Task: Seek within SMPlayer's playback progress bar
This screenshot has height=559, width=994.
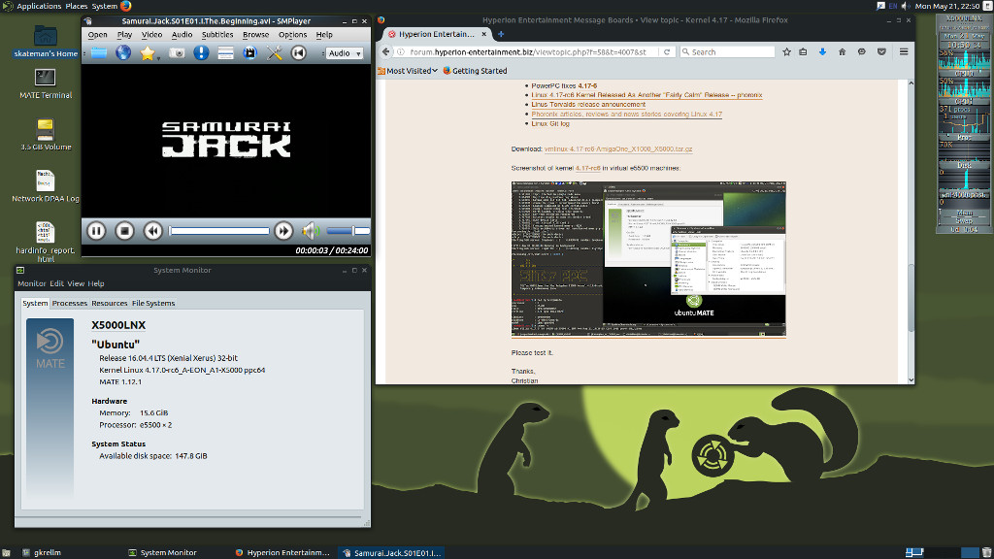Action: [x=218, y=231]
